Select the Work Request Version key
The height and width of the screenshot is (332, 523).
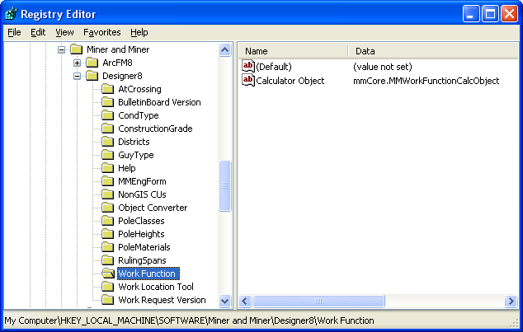162,300
